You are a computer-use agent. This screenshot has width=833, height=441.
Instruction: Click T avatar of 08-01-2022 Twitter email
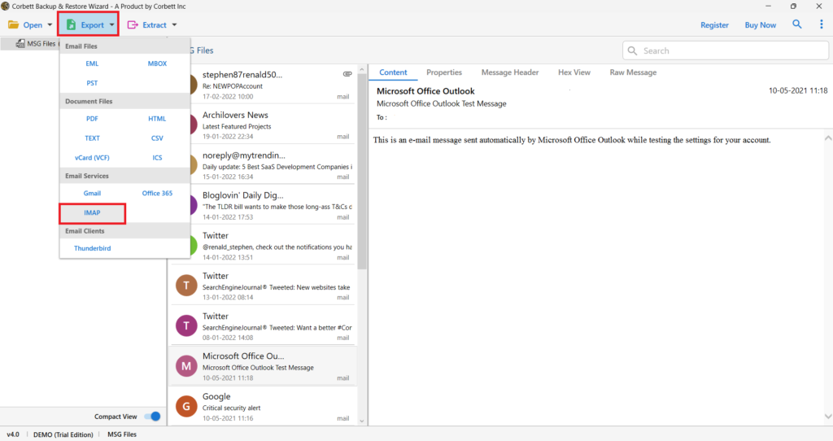coord(186,325)
